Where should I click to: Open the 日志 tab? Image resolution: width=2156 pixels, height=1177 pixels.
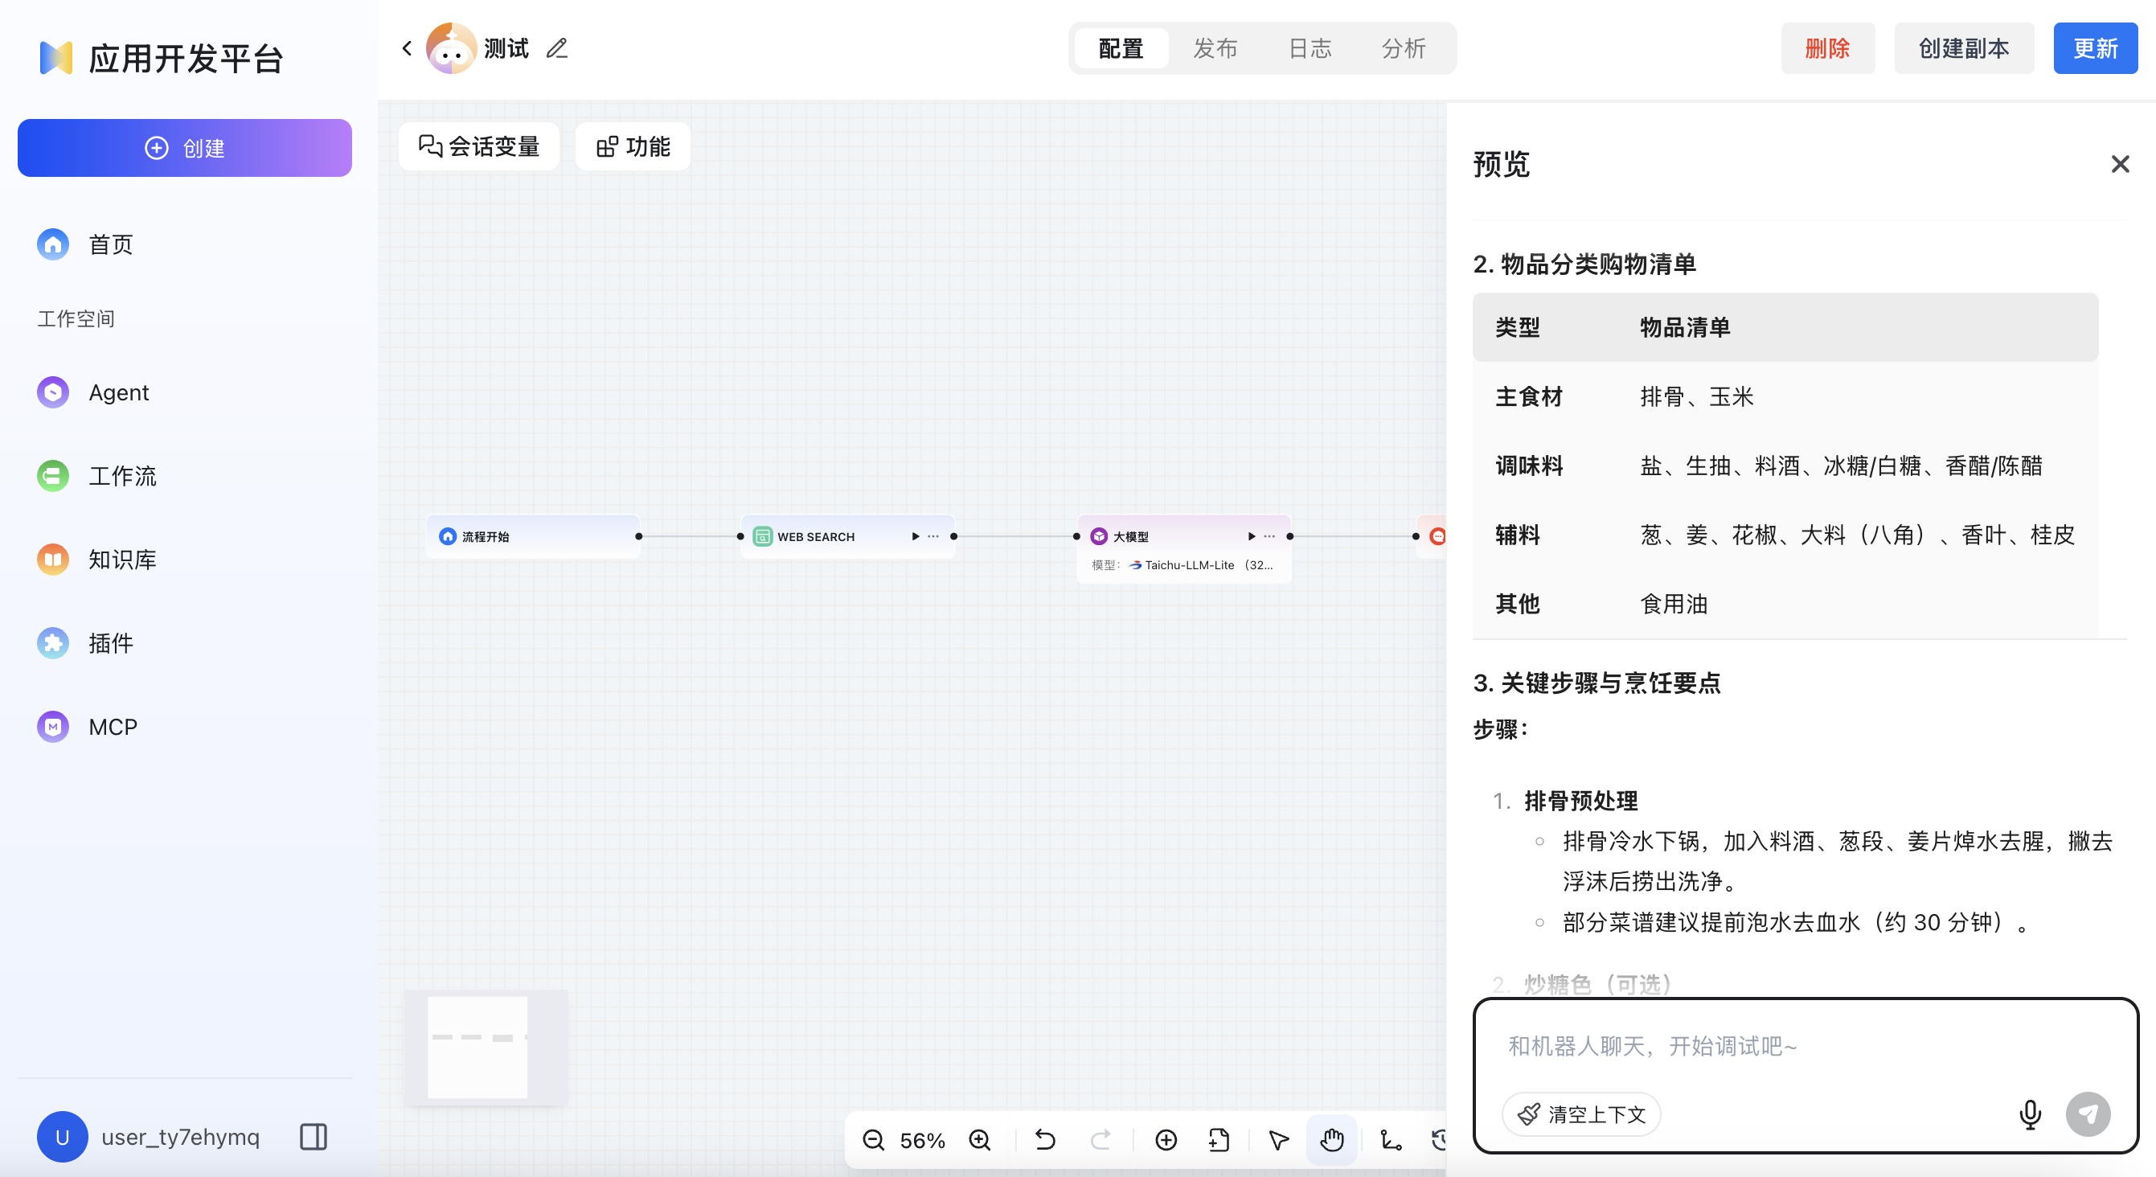click(1309, 47)
